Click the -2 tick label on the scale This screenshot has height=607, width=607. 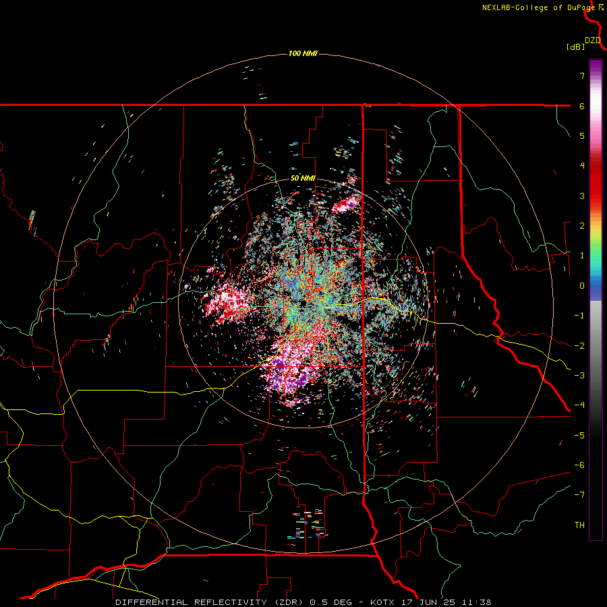click(x=579, y=346)
